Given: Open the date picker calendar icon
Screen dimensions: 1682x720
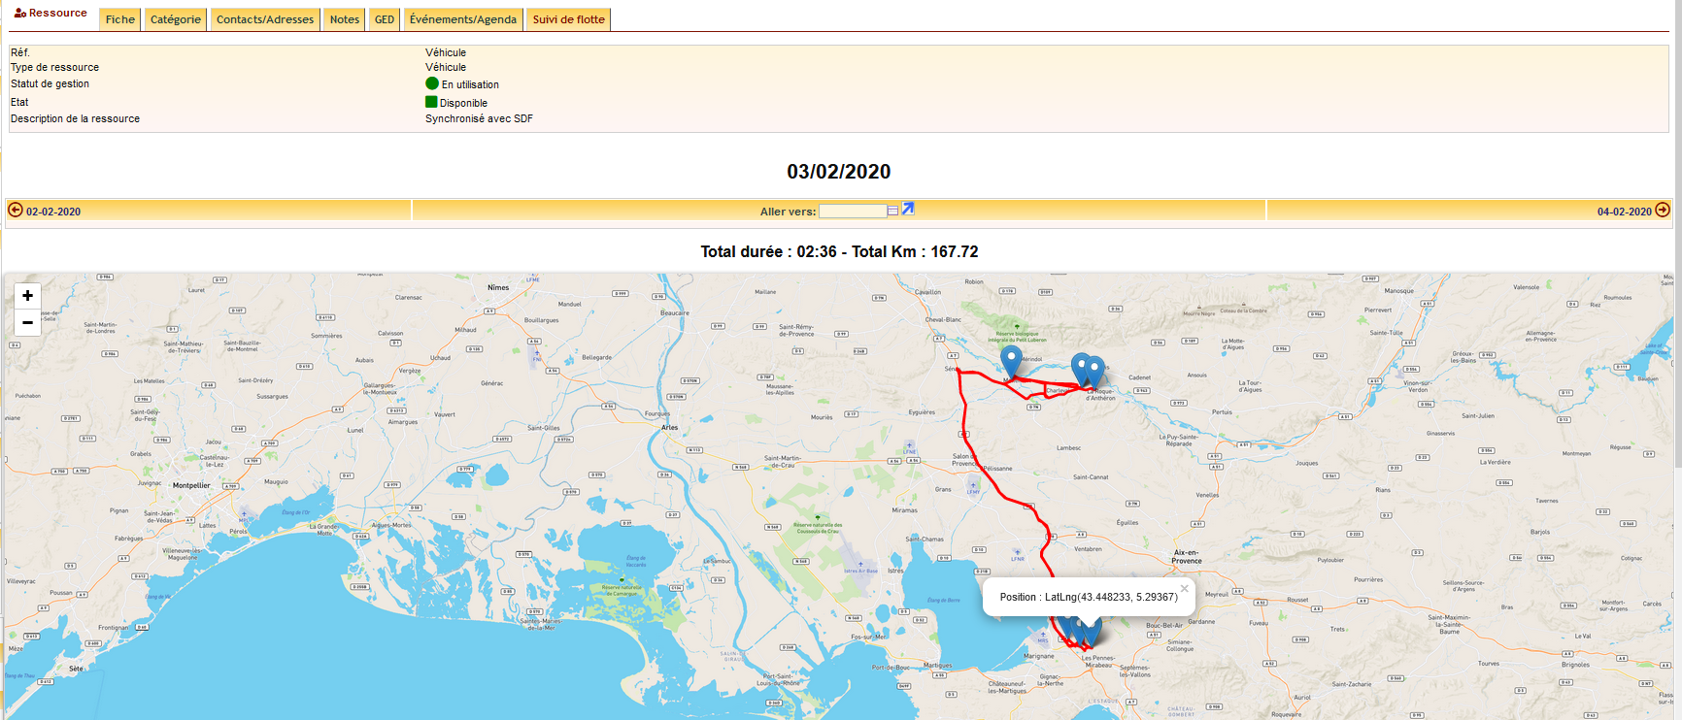Looking at the screenshot, I should pyautogui.click(x=892, y=211).
